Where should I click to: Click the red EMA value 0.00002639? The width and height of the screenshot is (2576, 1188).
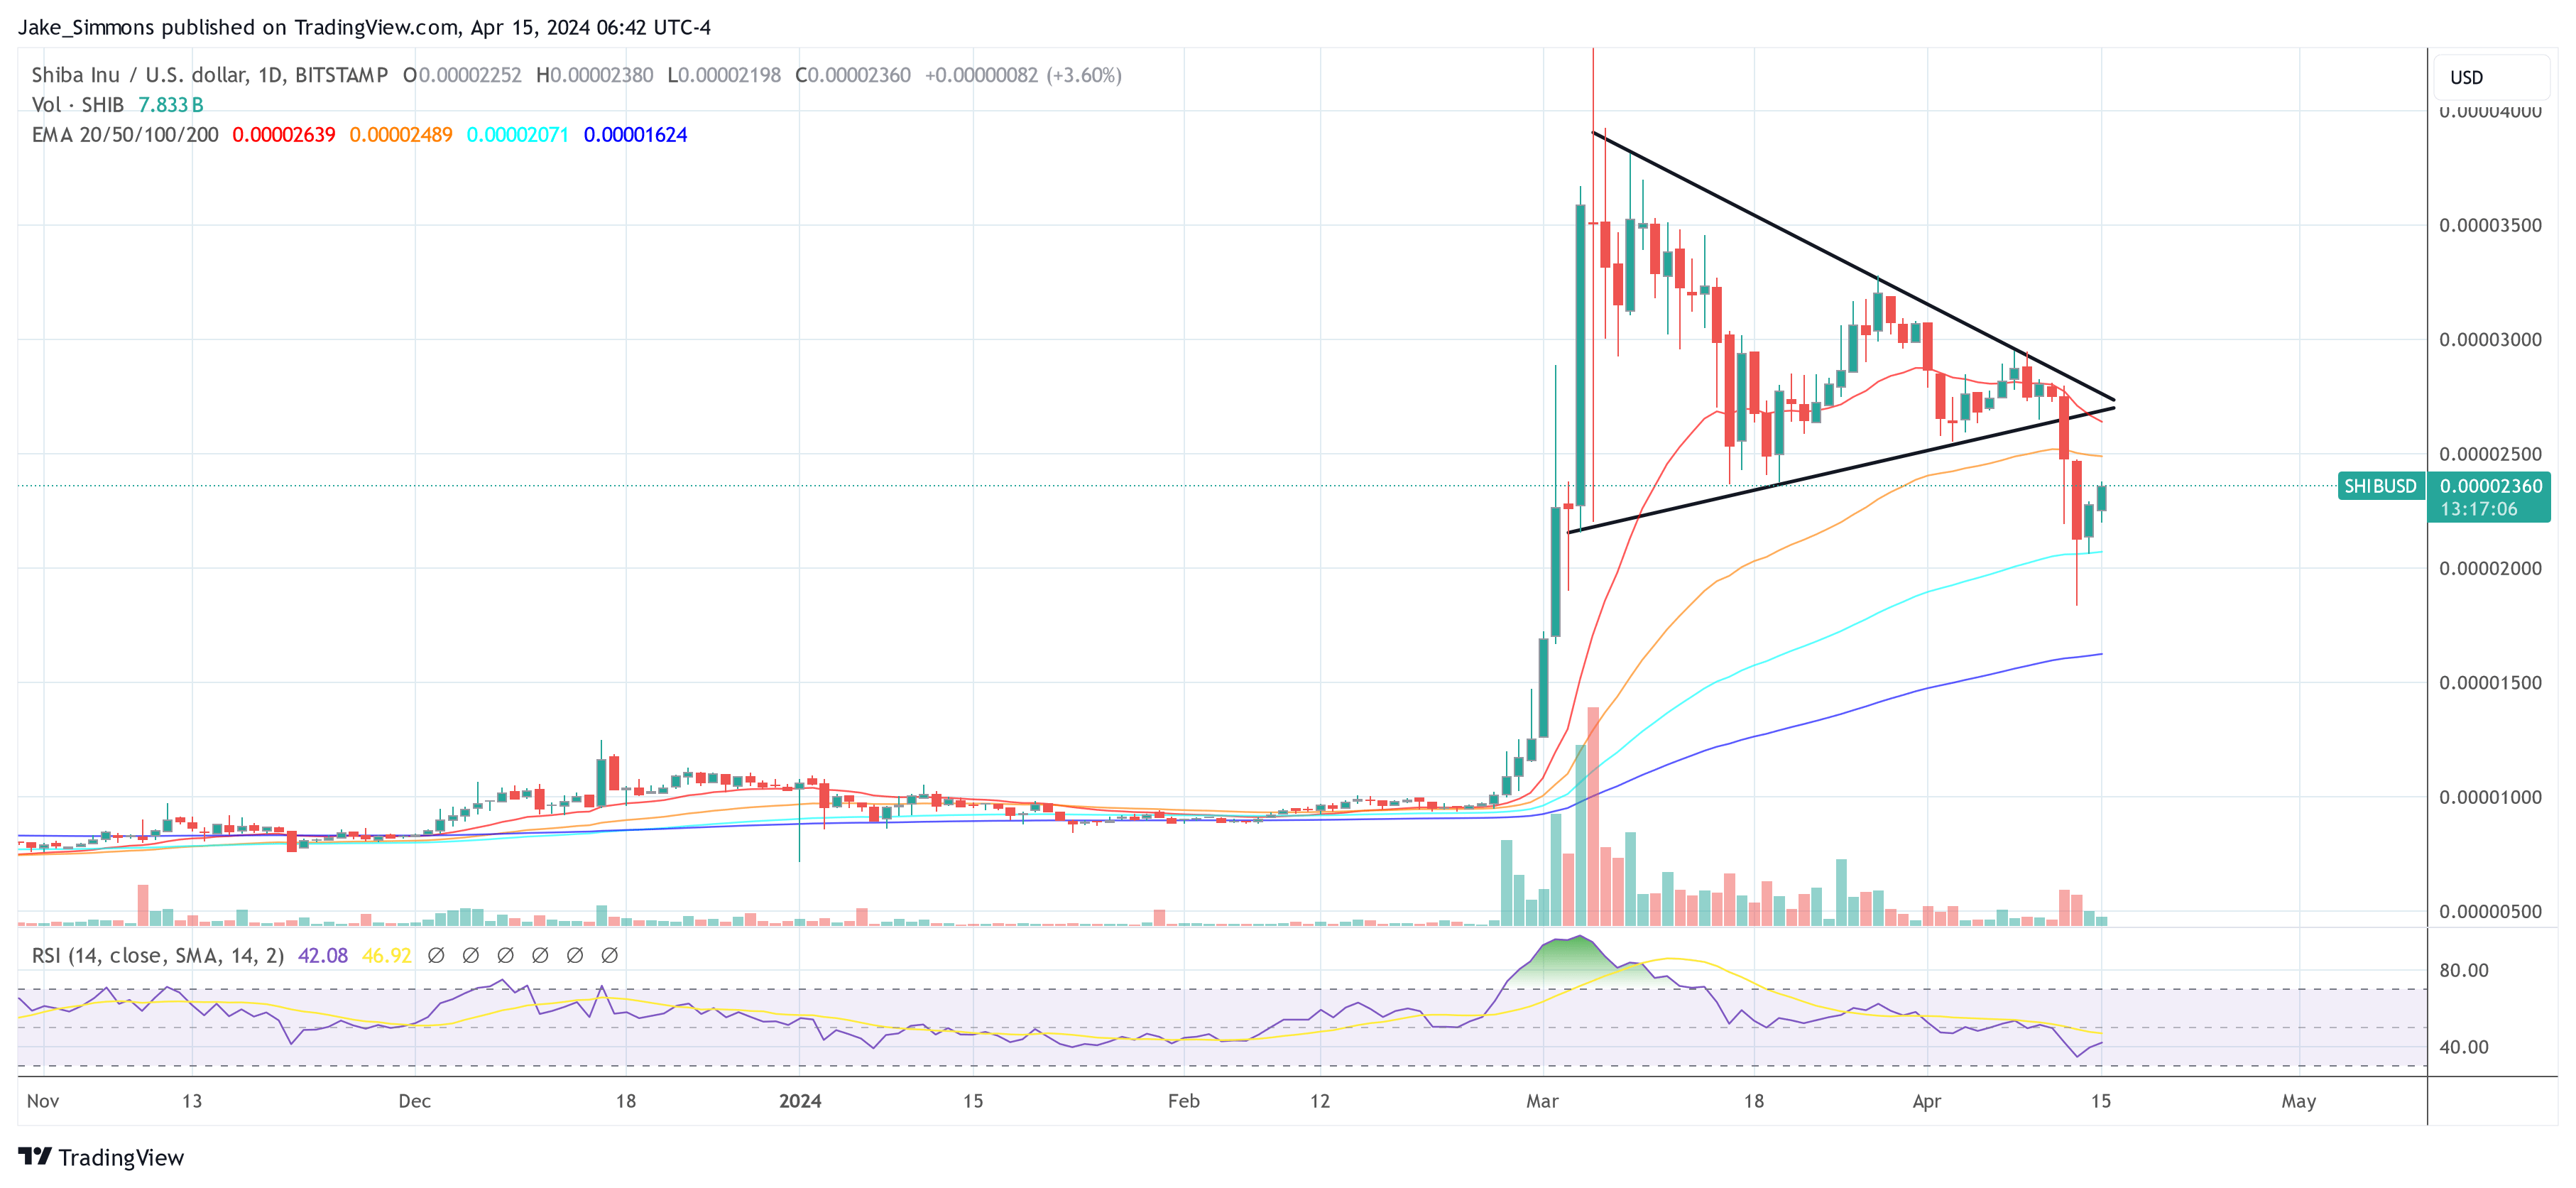[x=284, y=135]
